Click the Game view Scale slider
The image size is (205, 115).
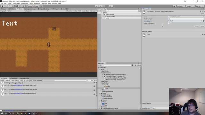(x=38, y=11)
